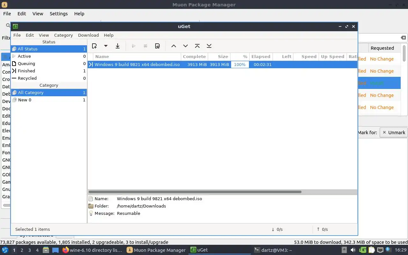Screen dimensions: 408x255
Task: Sort by Speed column header
Action: (x=306, y=56)
